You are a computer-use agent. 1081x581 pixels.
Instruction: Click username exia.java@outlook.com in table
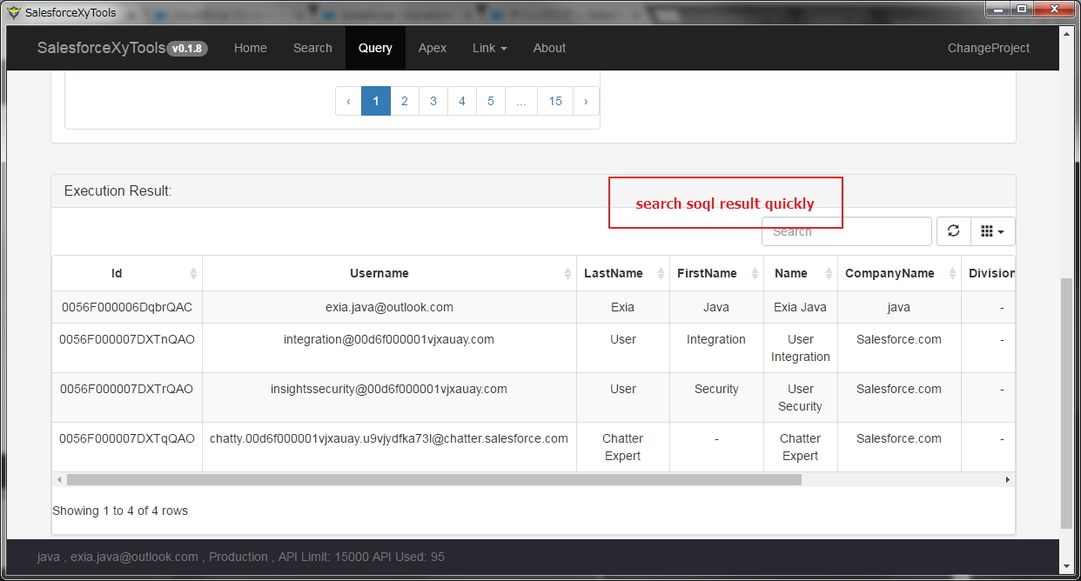(x=389, y=307)
